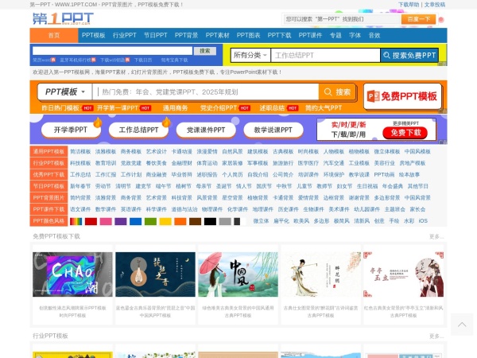Expand the 所有分类 dropdown
The width and height of the screenshot is (477, 358).
click(249, 56)
